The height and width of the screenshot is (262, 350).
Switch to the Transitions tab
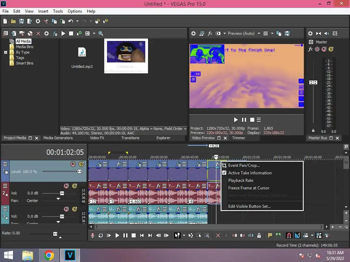click(x=130, y=138)
